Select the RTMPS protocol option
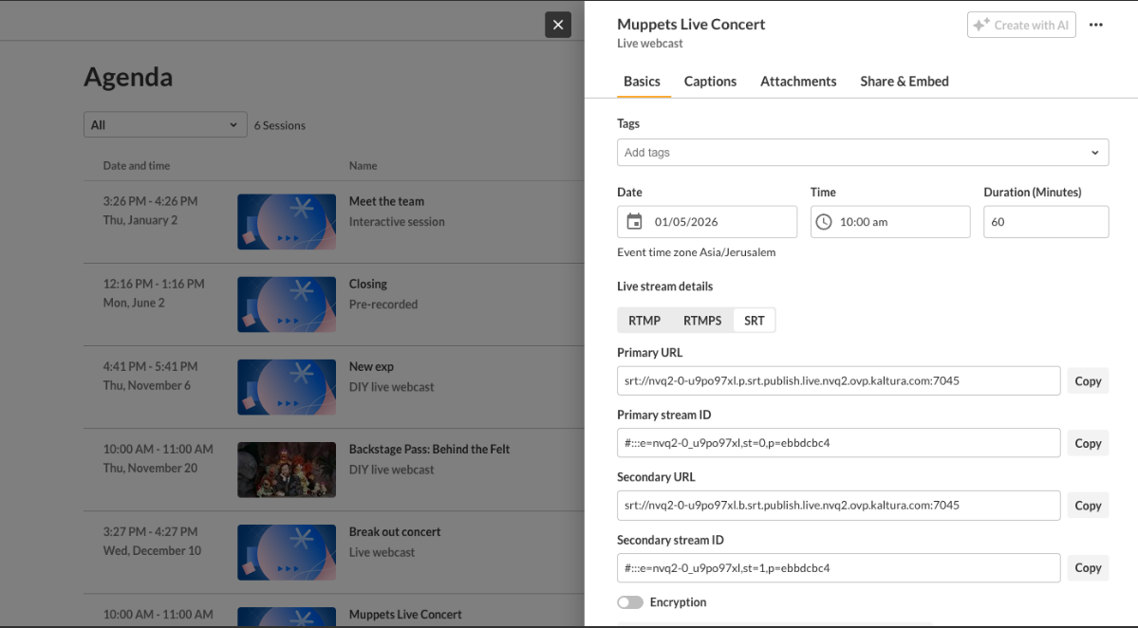Image resolution: width=1138 pixels, height=628 pixels. click(702, 321)
